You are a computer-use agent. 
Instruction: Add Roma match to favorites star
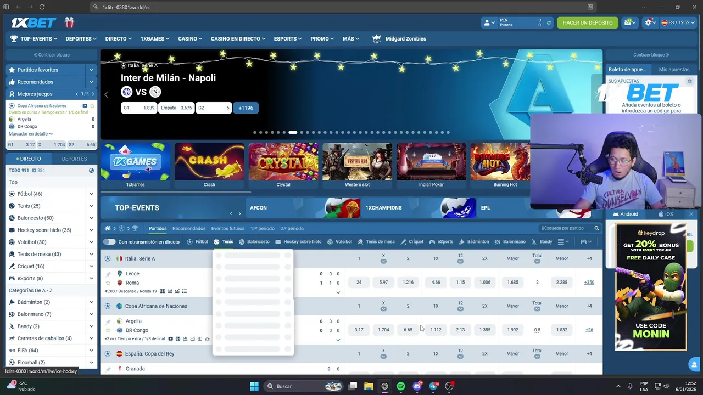[108, 283]
